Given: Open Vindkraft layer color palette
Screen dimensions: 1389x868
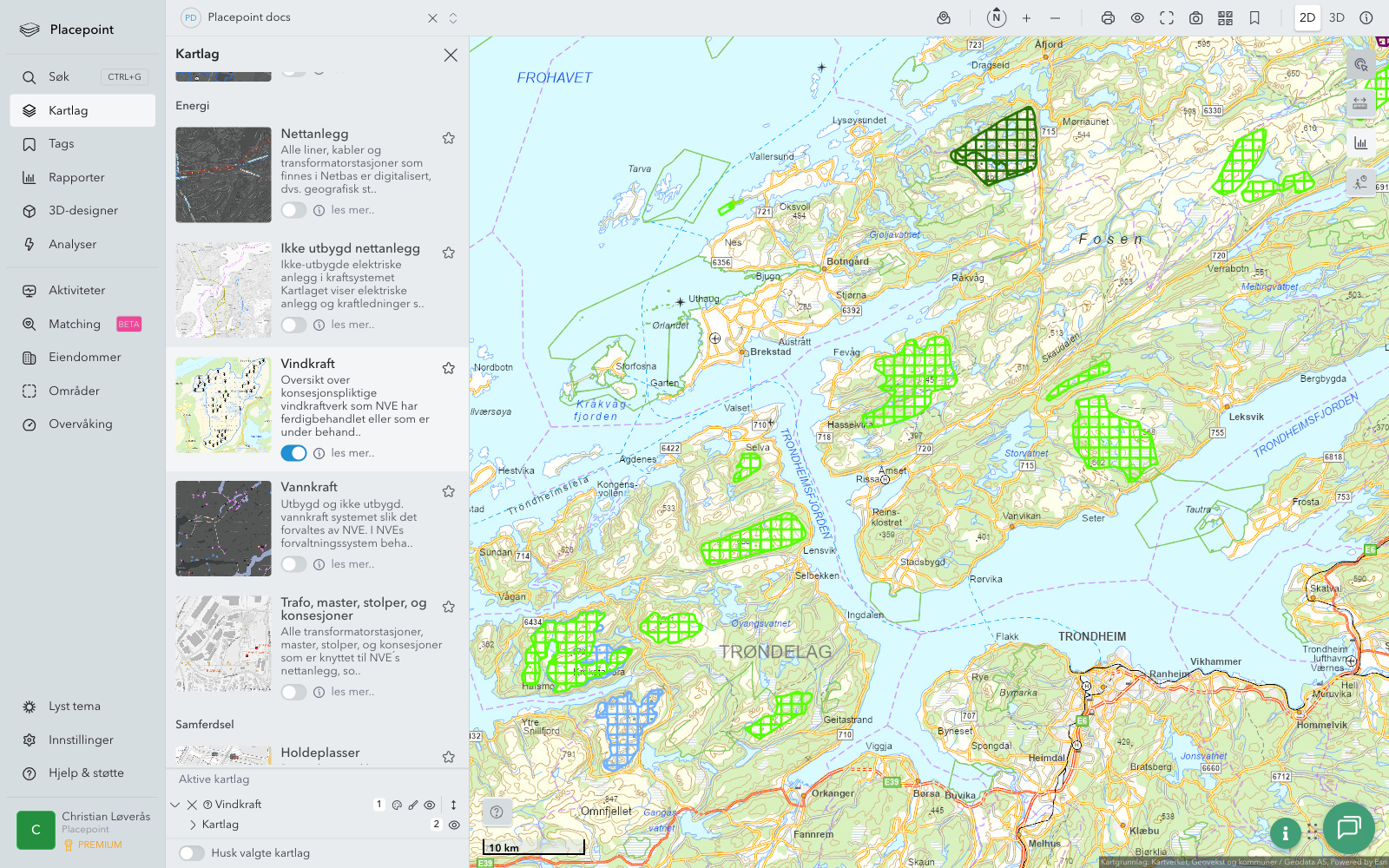Looking at the screenshot, I should [x=397, y=805].
